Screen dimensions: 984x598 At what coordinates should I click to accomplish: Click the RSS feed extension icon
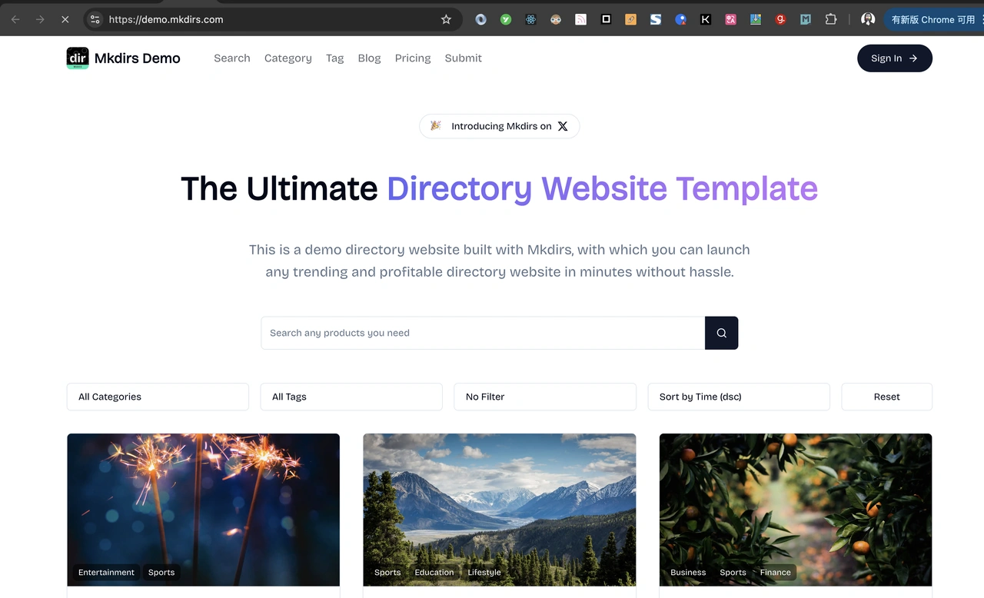click(x=580, y=19)
